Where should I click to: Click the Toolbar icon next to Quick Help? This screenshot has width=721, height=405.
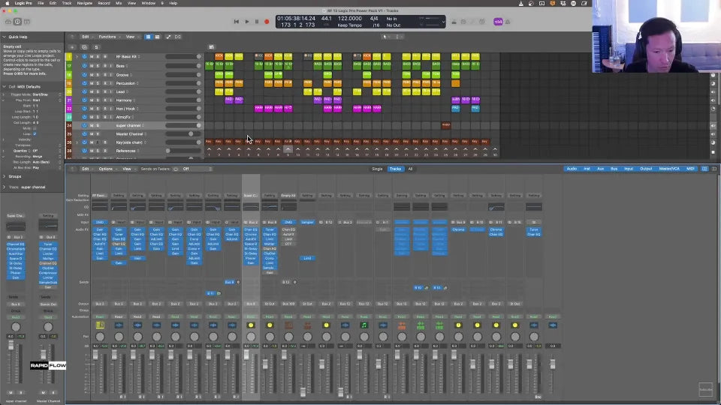(28, 22)
